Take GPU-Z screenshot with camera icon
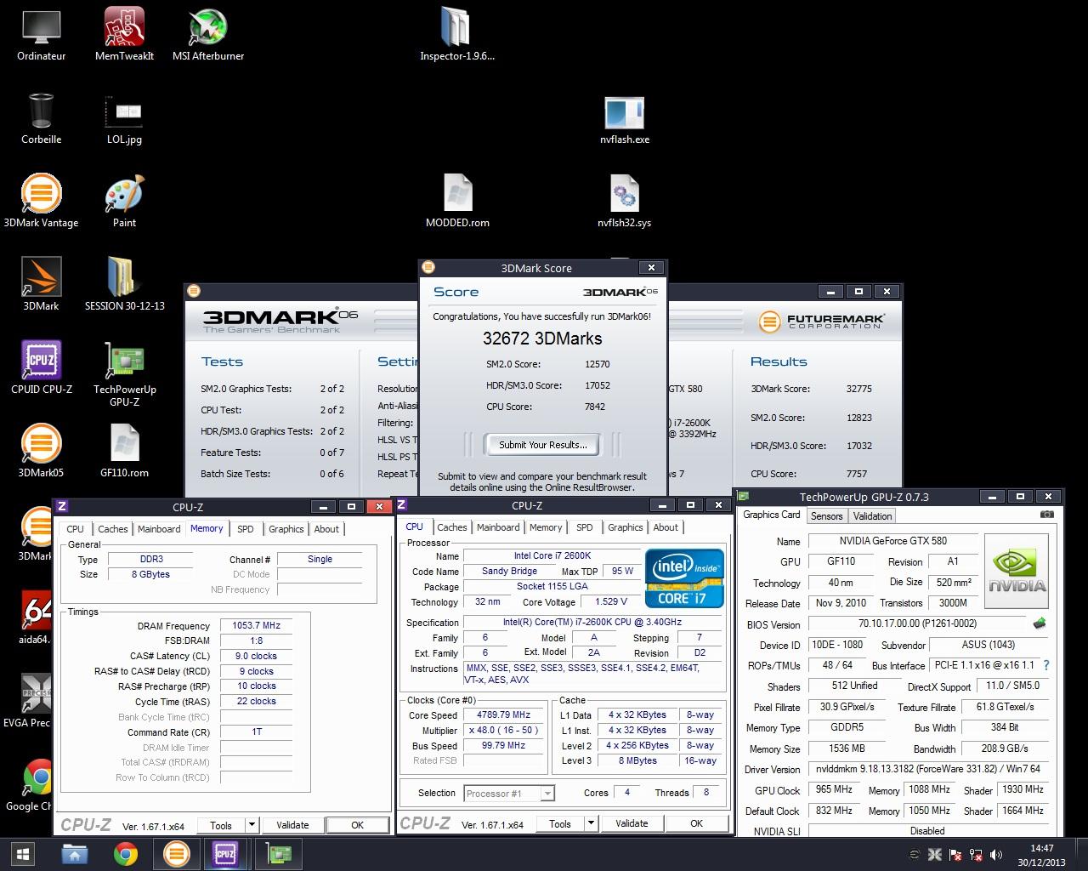Image resolution: width=1088 pixels, height=871 pixels. pos(1047,515)
